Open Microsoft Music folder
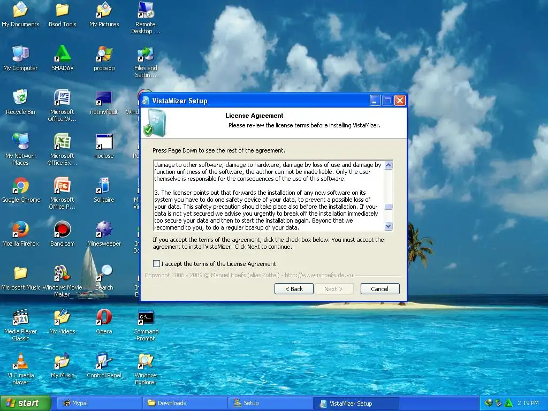This screenshot has height=411, width=548. coord(20,278)
